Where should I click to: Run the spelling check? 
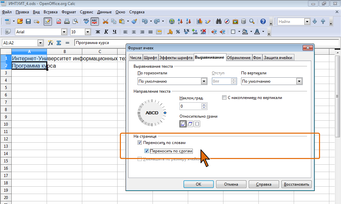[86, 21]
